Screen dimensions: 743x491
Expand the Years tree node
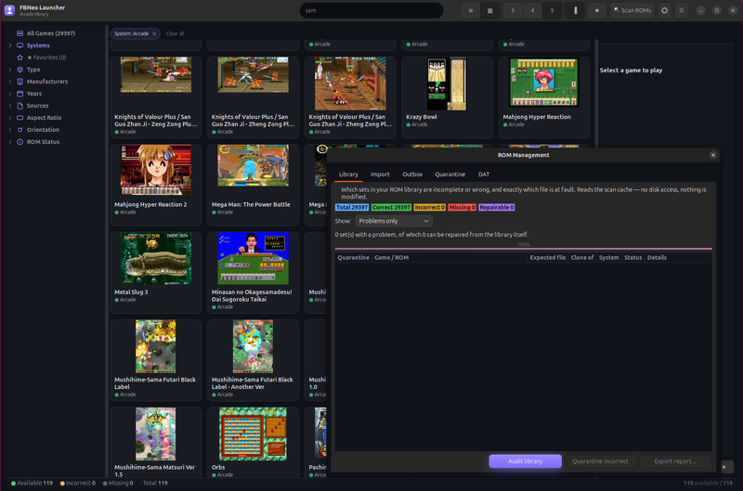tap(10, 94)
